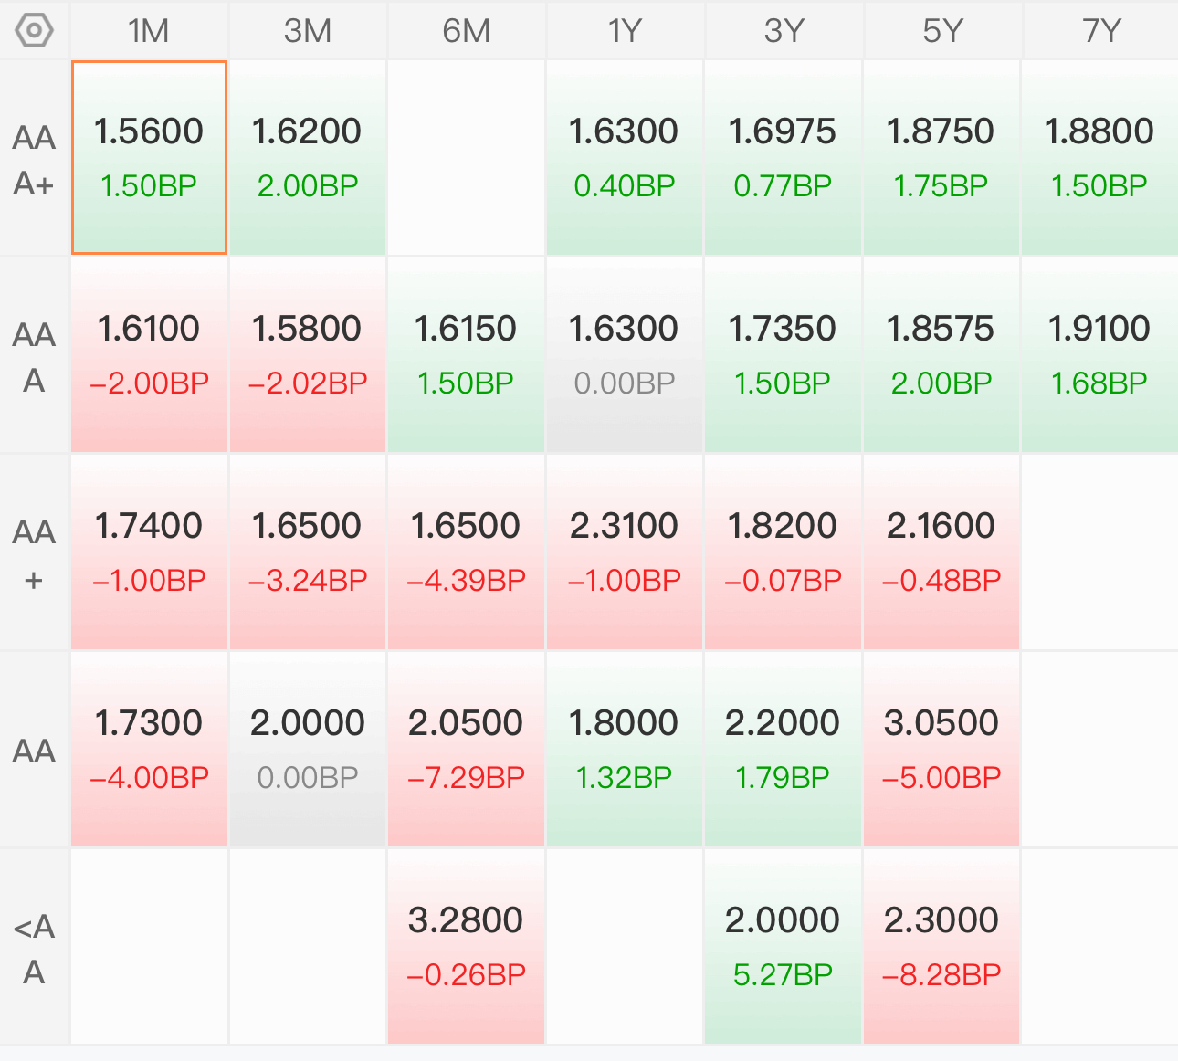Open the AA+ 1Y cell showing 2.3100
This screenshot has height=1061, width=1178.
625,552
